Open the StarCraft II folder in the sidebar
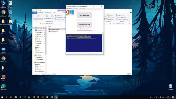This screenshot has height=99, width=176. pyautogui.click(x=39, y=41)
